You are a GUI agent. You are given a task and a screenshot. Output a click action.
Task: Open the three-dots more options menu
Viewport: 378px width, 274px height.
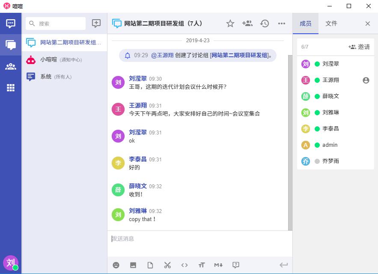tap(282, 23)
